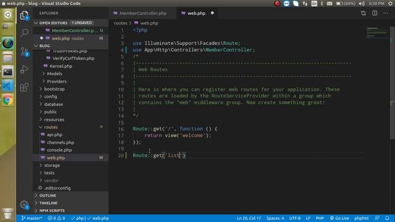395x222 pixels.
Task: Split the editor to the right
Action: 375,13
